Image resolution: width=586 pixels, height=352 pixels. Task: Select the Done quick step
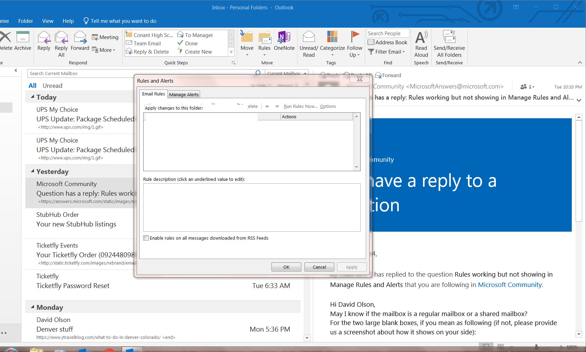[x=188, y=43]
